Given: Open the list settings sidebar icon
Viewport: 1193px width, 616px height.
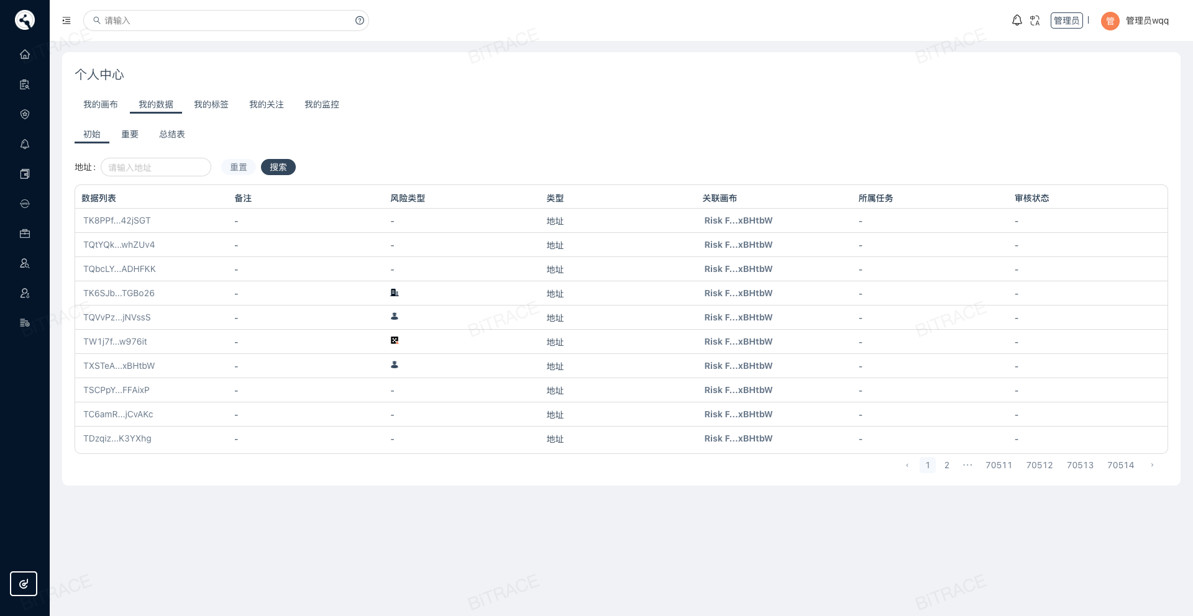Looking at the screenshot, I should pyautogui.click(x=25, y=323).
